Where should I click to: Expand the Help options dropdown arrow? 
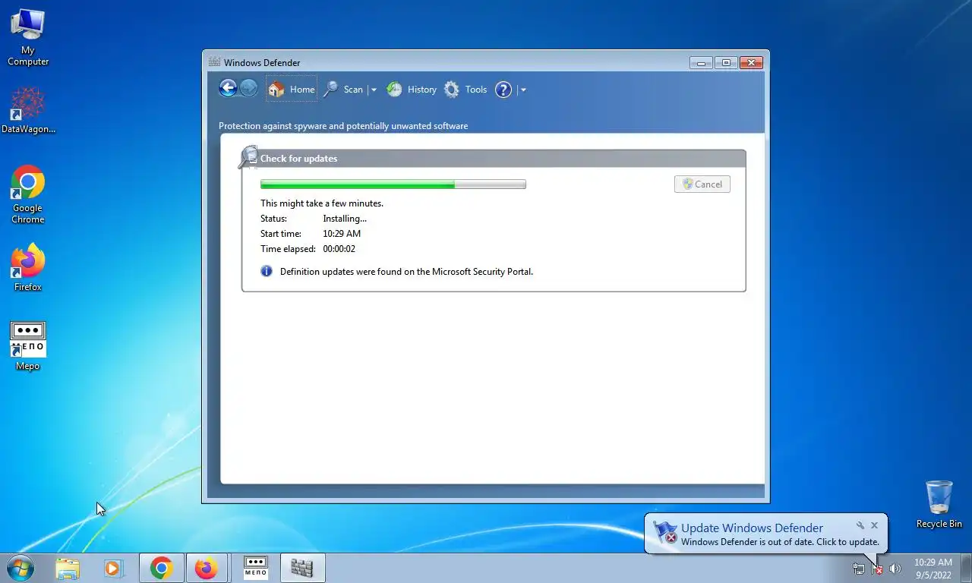(x=523, y=90)
